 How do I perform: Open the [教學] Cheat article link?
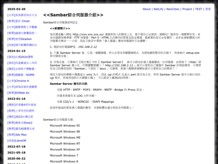coord(19,21)
